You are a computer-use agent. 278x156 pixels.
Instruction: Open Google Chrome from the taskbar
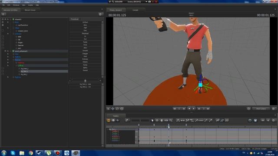31,153
